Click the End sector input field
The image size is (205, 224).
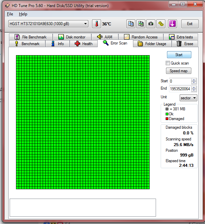(180, 89)
